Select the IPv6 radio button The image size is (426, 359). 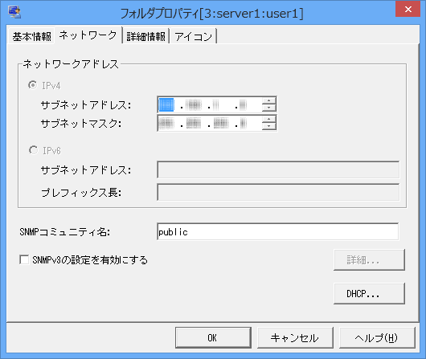(x=33, y=150)
